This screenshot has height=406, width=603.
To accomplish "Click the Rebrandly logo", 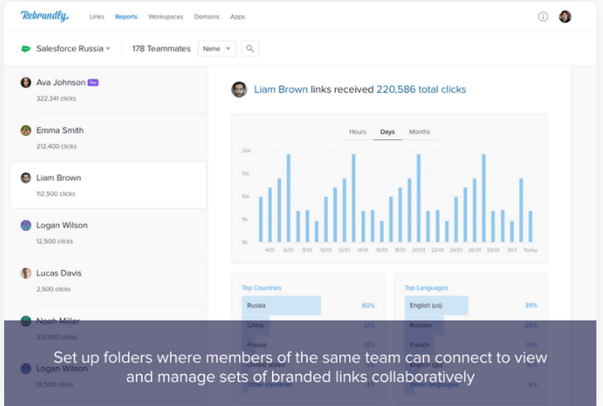I will pyautogui.click(x=45, y=16).
